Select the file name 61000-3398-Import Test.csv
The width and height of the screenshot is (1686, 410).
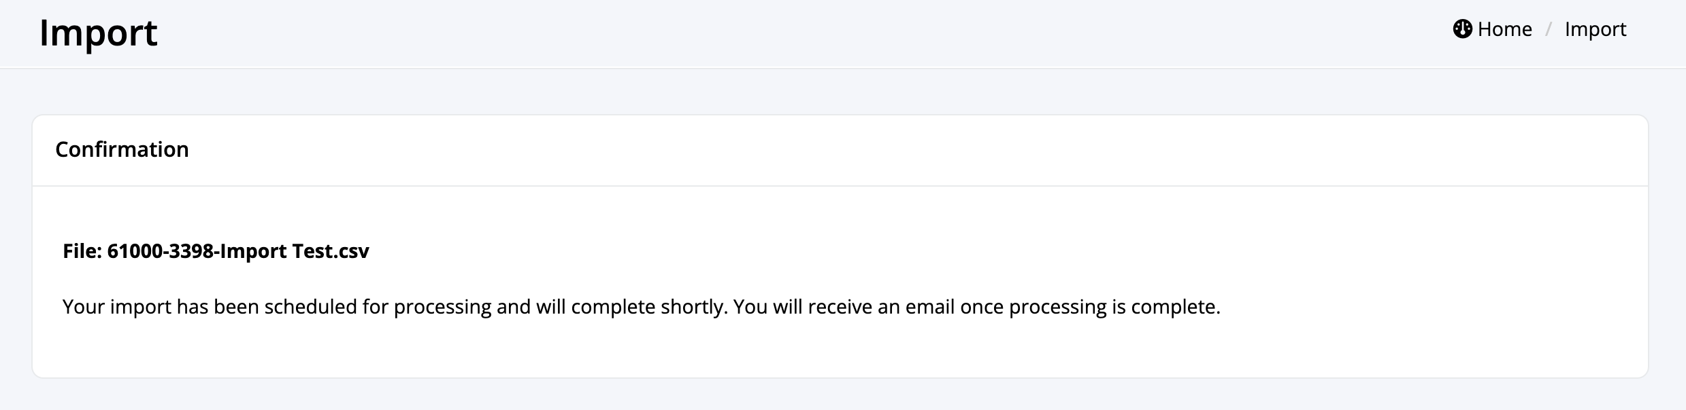pos(238,251)
